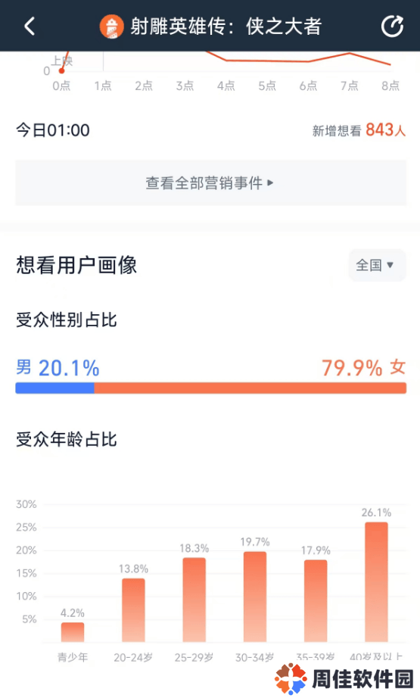420x698 pixels.
Task: Tap the share icon in the header
Action: click(392, 26)
